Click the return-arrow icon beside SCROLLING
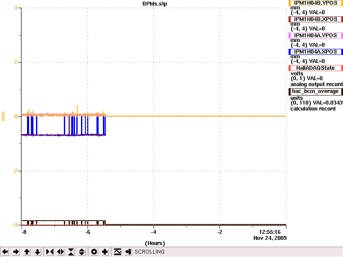The width and height of the screenshot is (343, 257). (x=128, y=252)
